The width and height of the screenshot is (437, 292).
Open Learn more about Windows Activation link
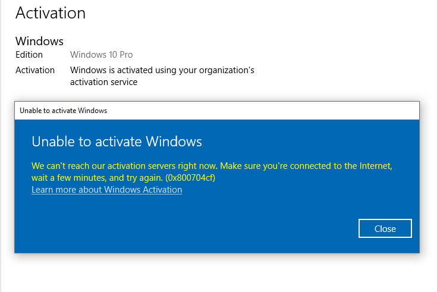pos(107,190)
